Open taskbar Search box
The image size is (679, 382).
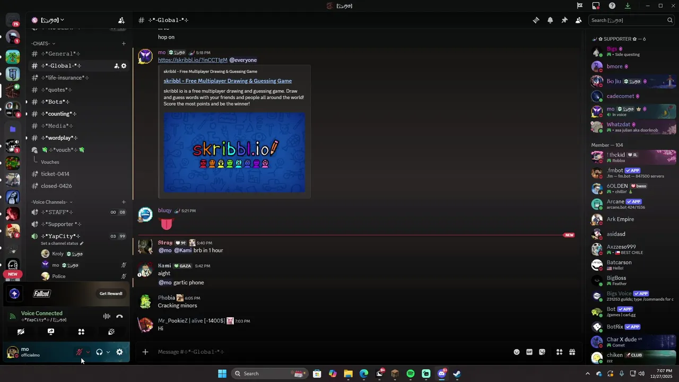pos(270,374)
